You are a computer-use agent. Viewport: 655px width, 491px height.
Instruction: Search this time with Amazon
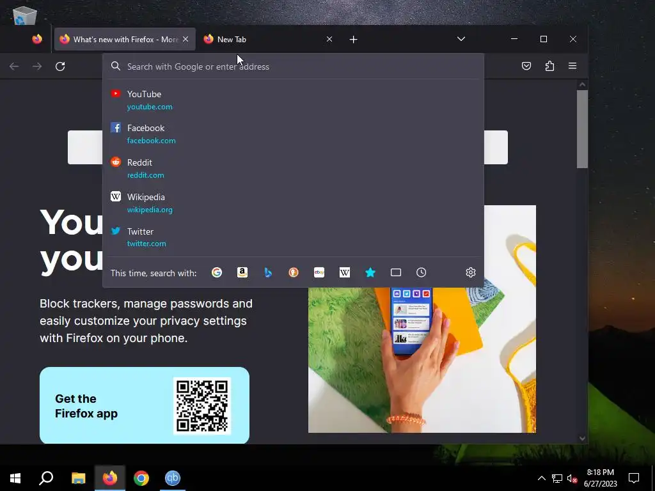(x=242, y=272)
